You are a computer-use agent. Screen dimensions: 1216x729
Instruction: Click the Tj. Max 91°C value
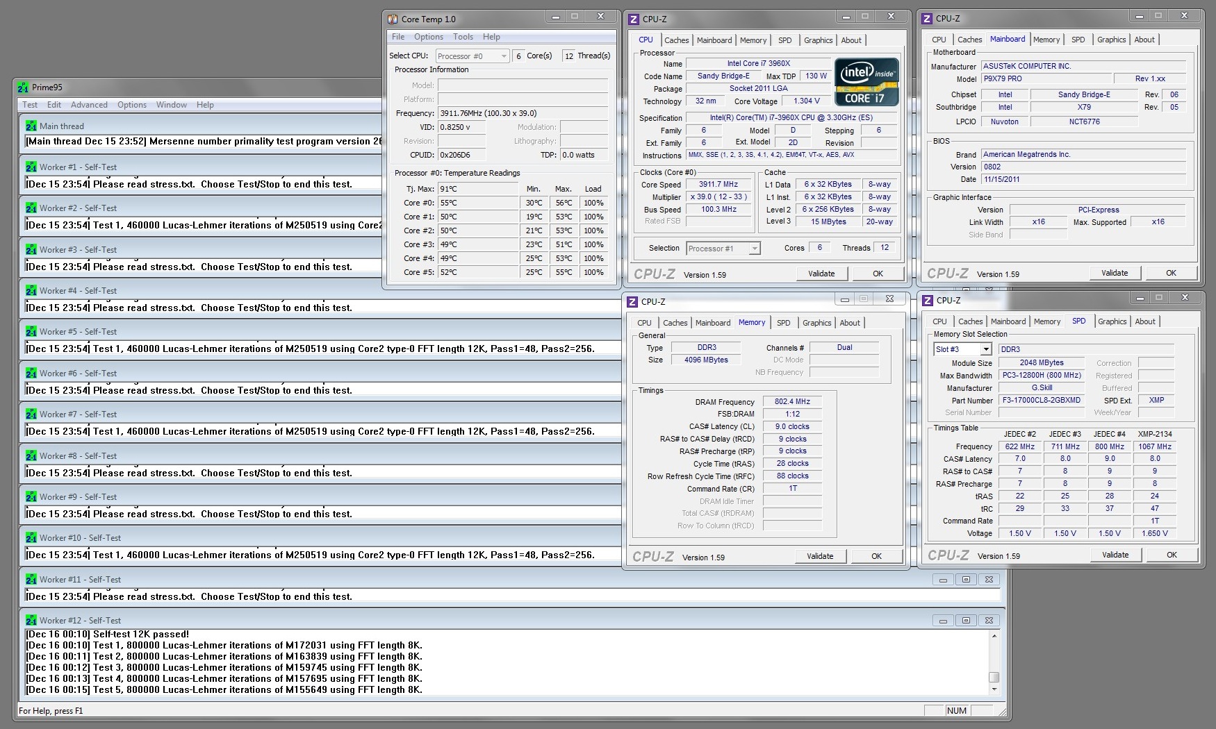[x=478, y=189]
